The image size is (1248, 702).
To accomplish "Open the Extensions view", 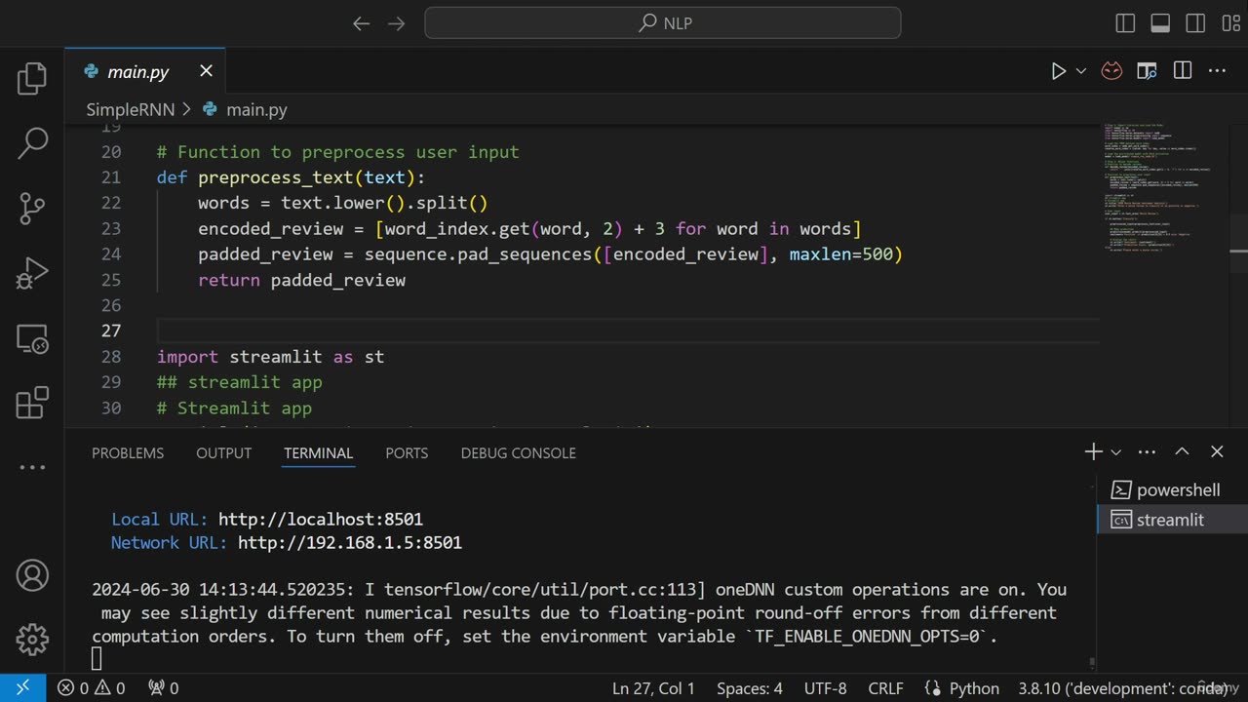I will (32, 403).
